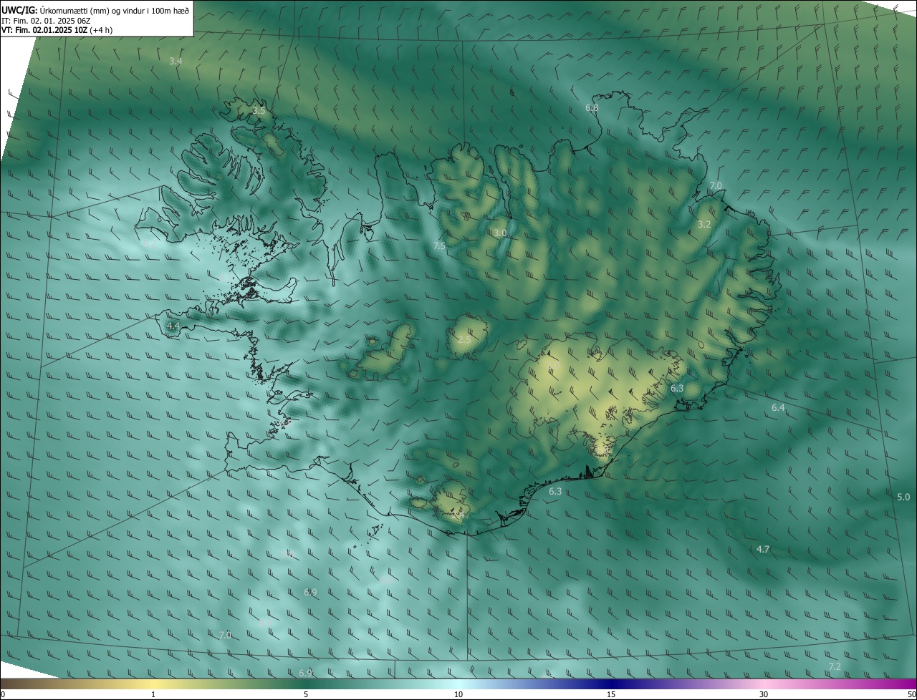Click the 4.4 value label on the map
The width and height of the screenshot is (917, 700).
173,326
